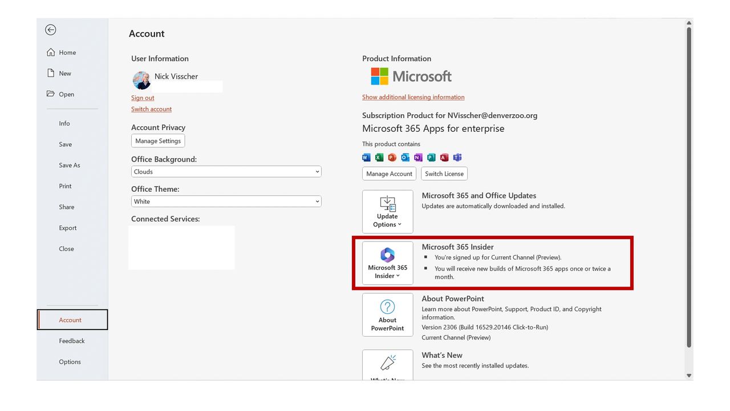Open the Share page
The height and width of the screenshot is (411, 730).
point(67,207)
